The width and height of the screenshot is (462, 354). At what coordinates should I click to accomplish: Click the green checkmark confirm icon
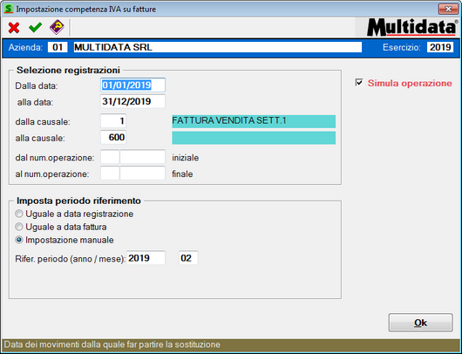pos(36,28)
